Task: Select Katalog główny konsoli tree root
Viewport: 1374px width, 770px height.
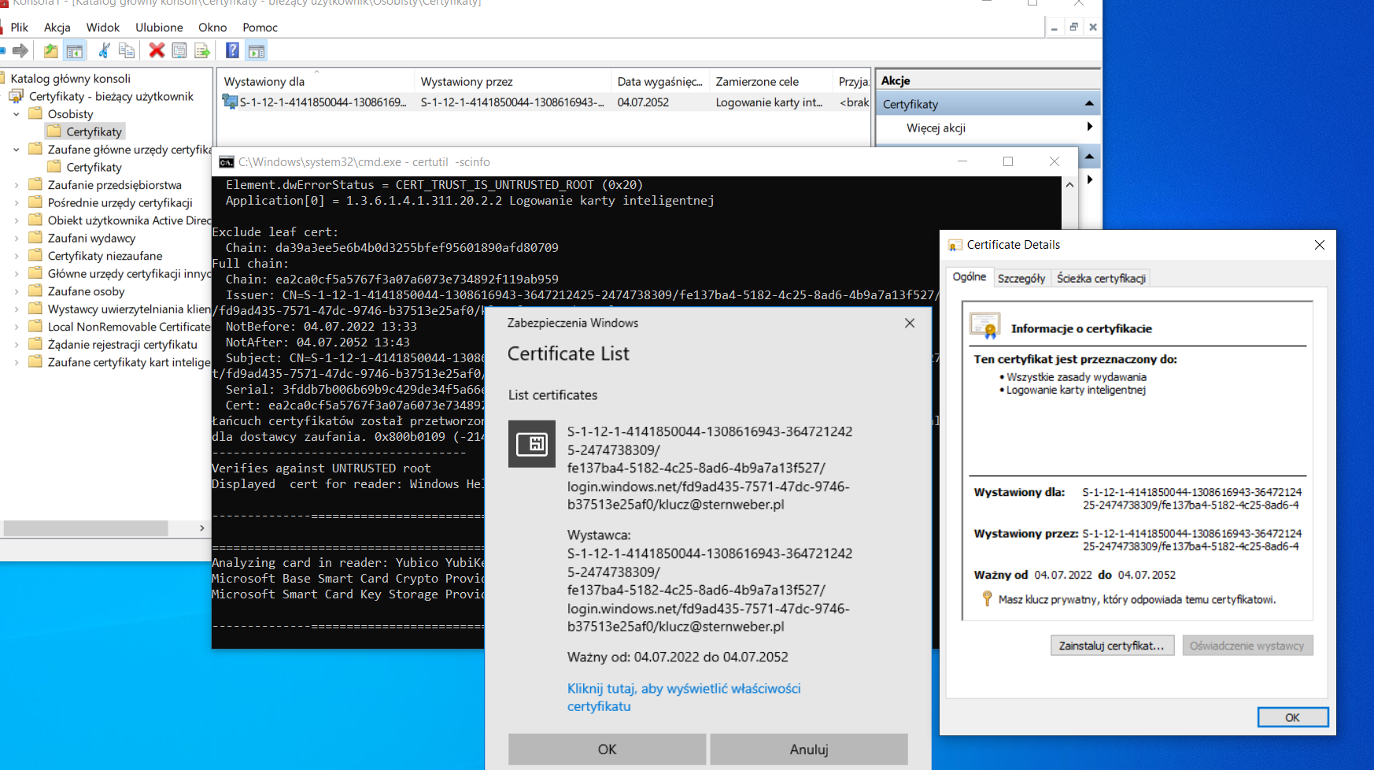Action: [x=70, y=78]
